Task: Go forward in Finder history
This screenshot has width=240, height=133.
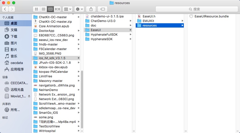Action: [12, 9]
